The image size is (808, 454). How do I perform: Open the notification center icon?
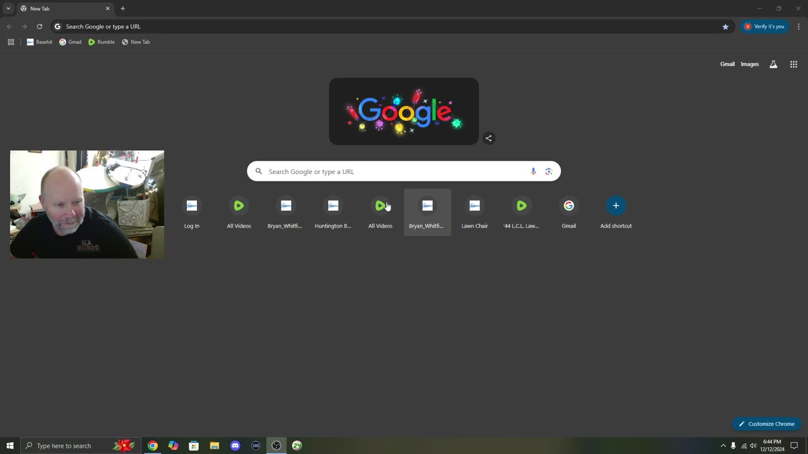click(x=794, y=446)
